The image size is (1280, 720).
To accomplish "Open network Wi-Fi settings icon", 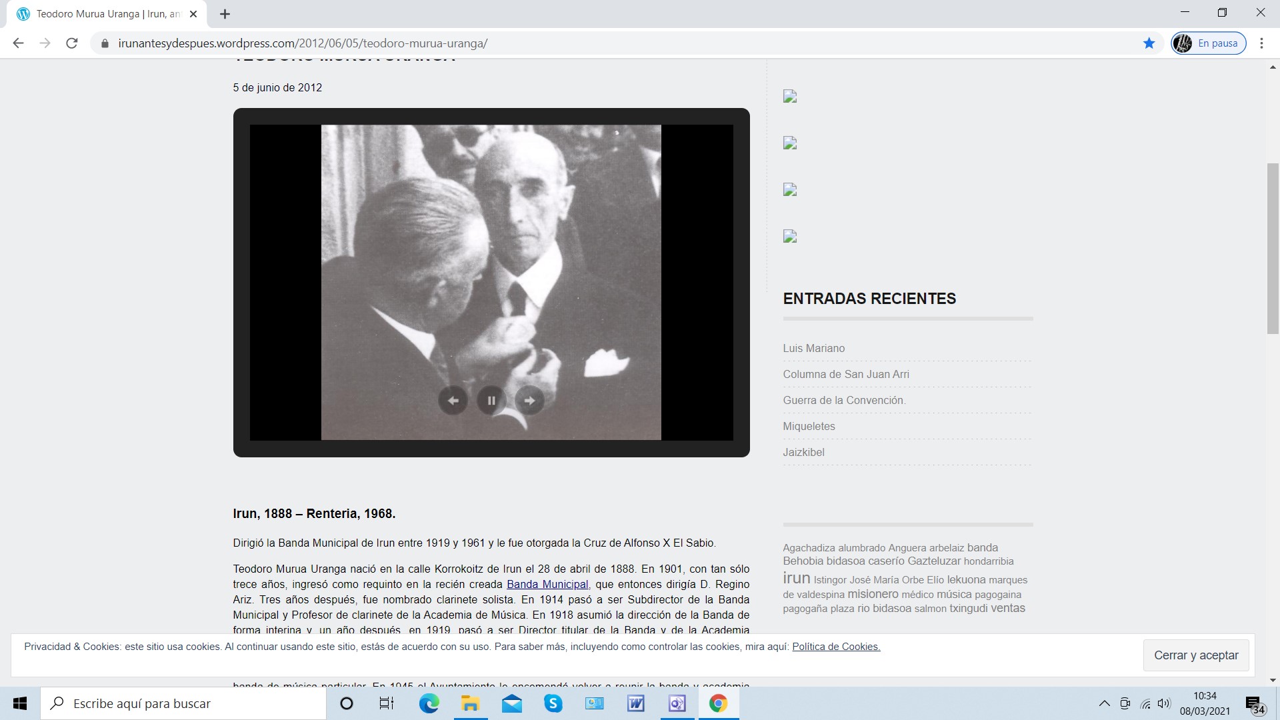I will click(x=1145, y=703).
